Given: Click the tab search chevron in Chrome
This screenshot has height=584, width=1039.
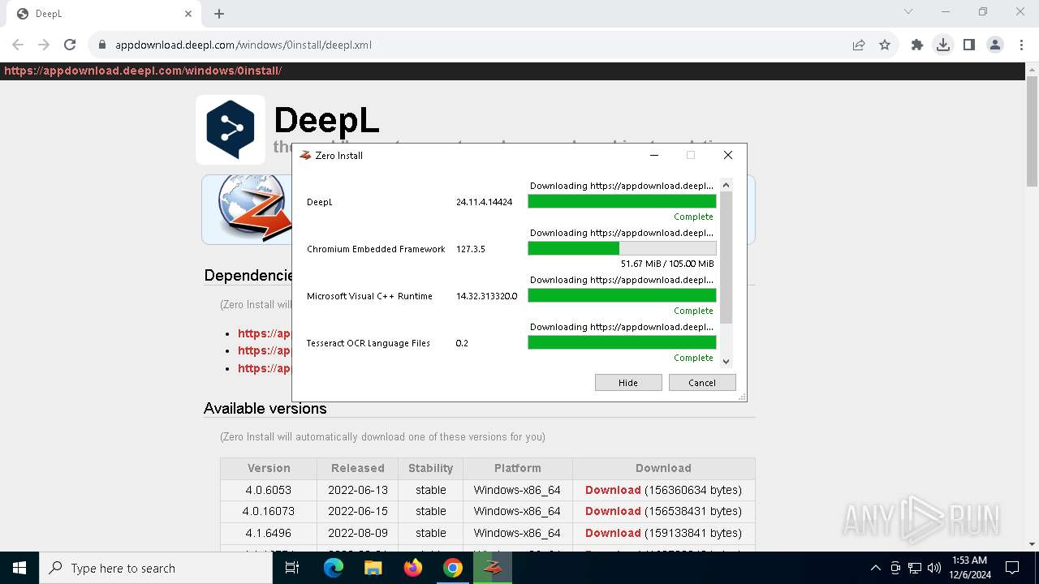Looking at the screenshot, I should (x=908, y=11).
